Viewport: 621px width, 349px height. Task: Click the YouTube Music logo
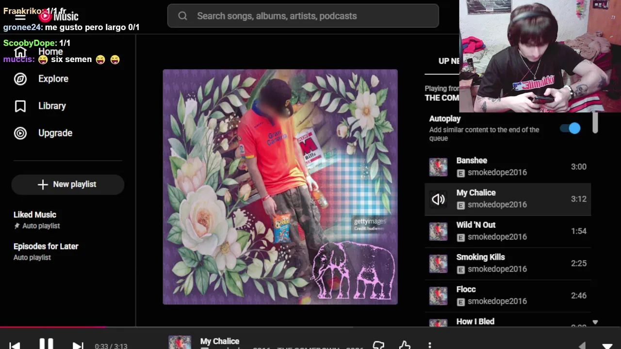tap(59, 16)
